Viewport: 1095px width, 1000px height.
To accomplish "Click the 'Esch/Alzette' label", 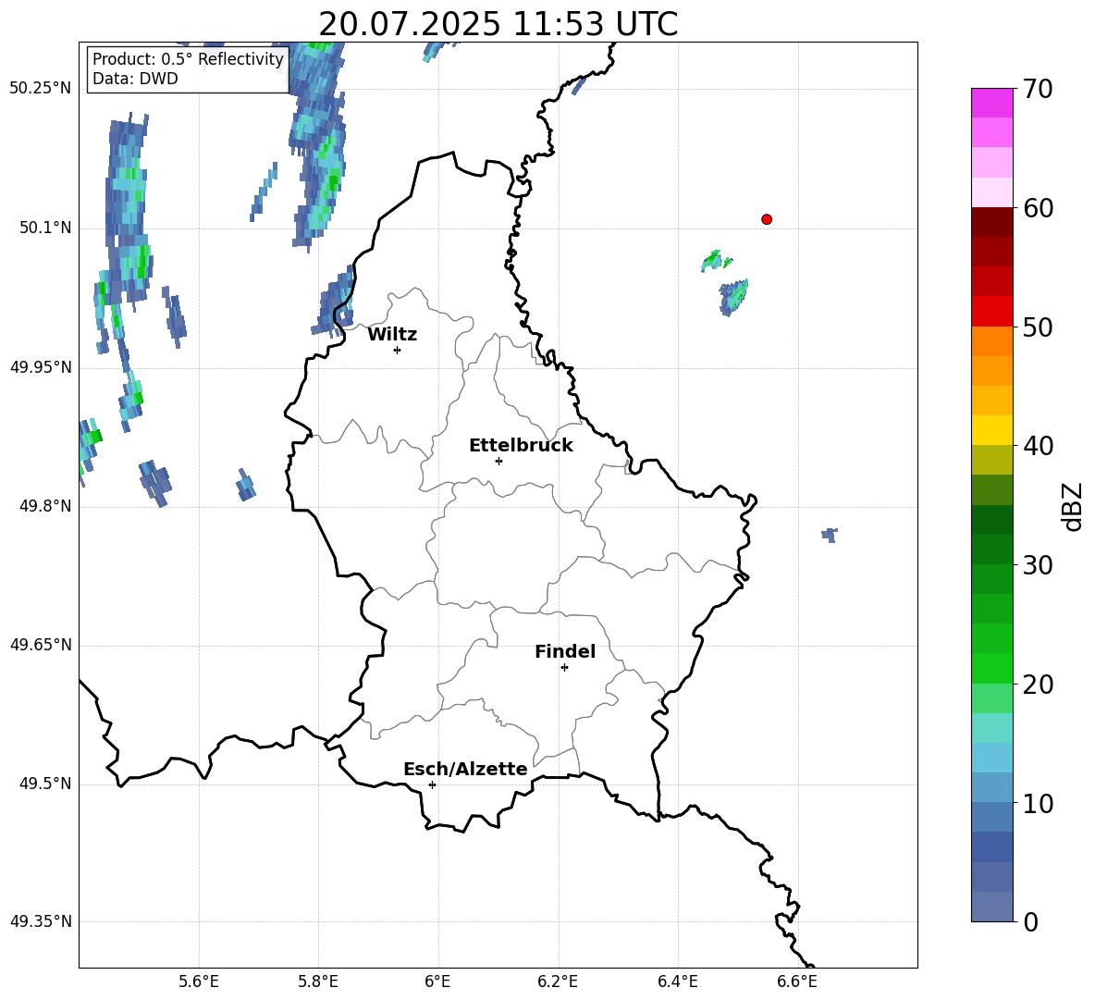I will (466, 769).
